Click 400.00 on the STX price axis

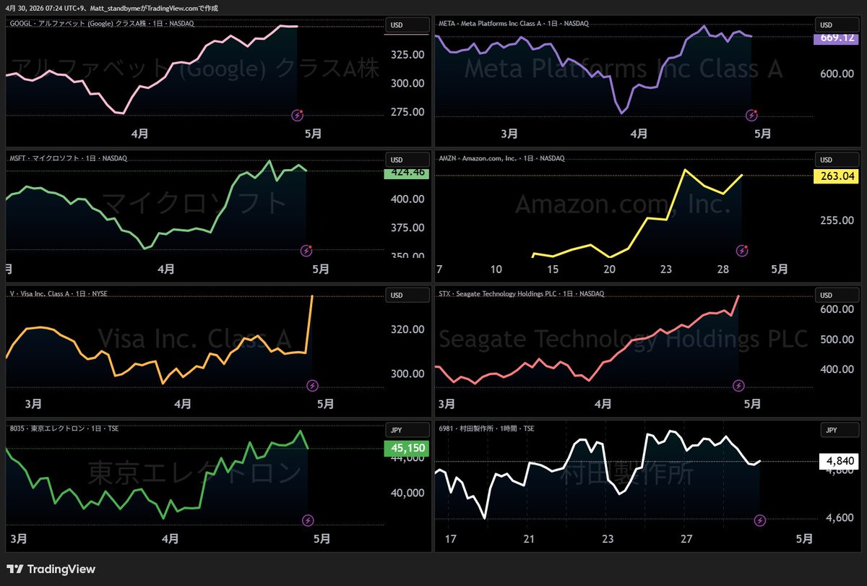(836, 369)
